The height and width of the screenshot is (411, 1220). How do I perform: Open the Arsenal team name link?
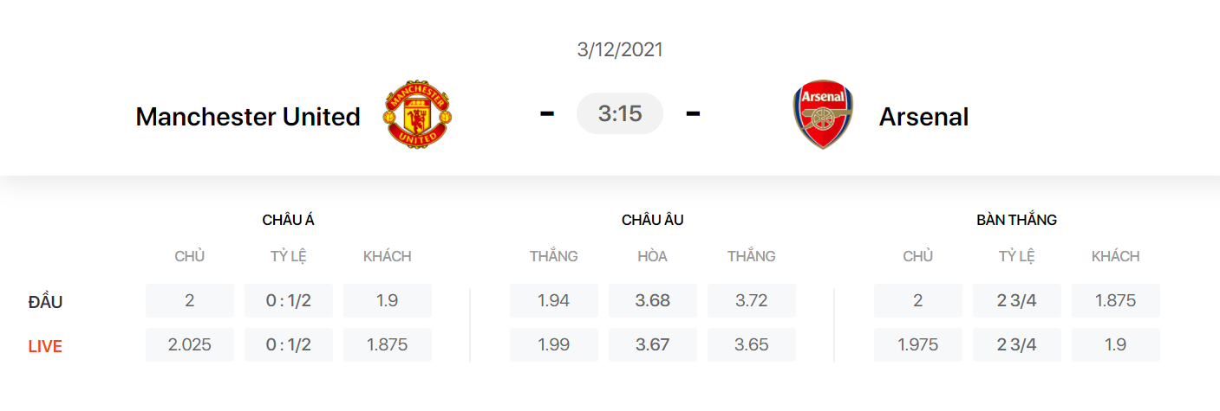pos(923,117)
